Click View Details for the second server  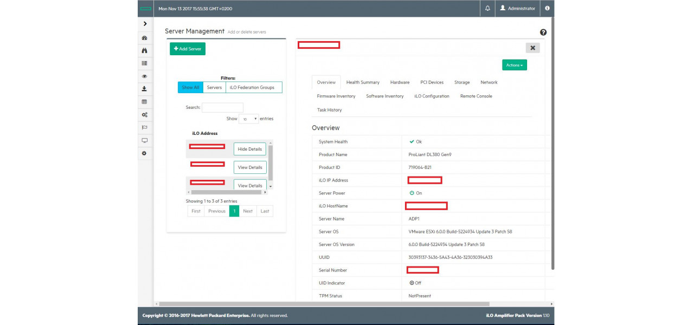tap(250, 167)
